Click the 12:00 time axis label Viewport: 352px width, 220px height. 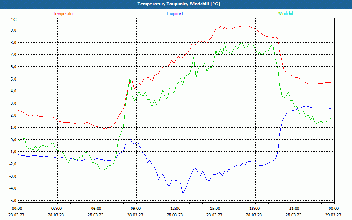click(x=175, y=209)
